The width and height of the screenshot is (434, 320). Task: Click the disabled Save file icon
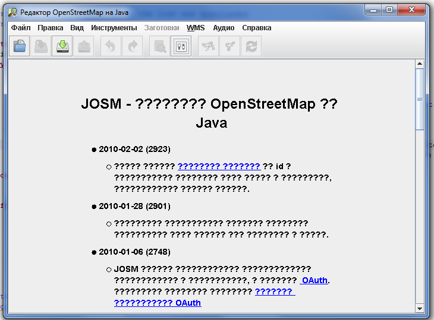[x=40, y=46]
